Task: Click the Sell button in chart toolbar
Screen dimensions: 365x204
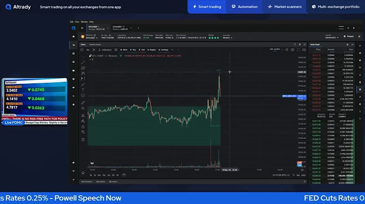Action: (142, 50)
